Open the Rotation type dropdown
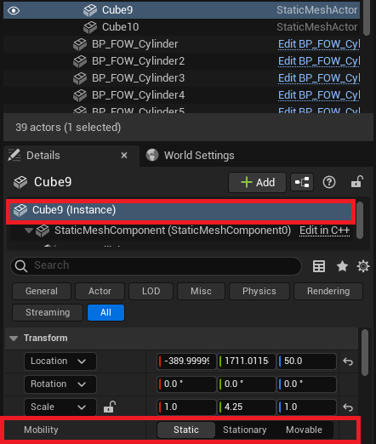The width and height of the screenshot is (376, 444). (60, 384)
